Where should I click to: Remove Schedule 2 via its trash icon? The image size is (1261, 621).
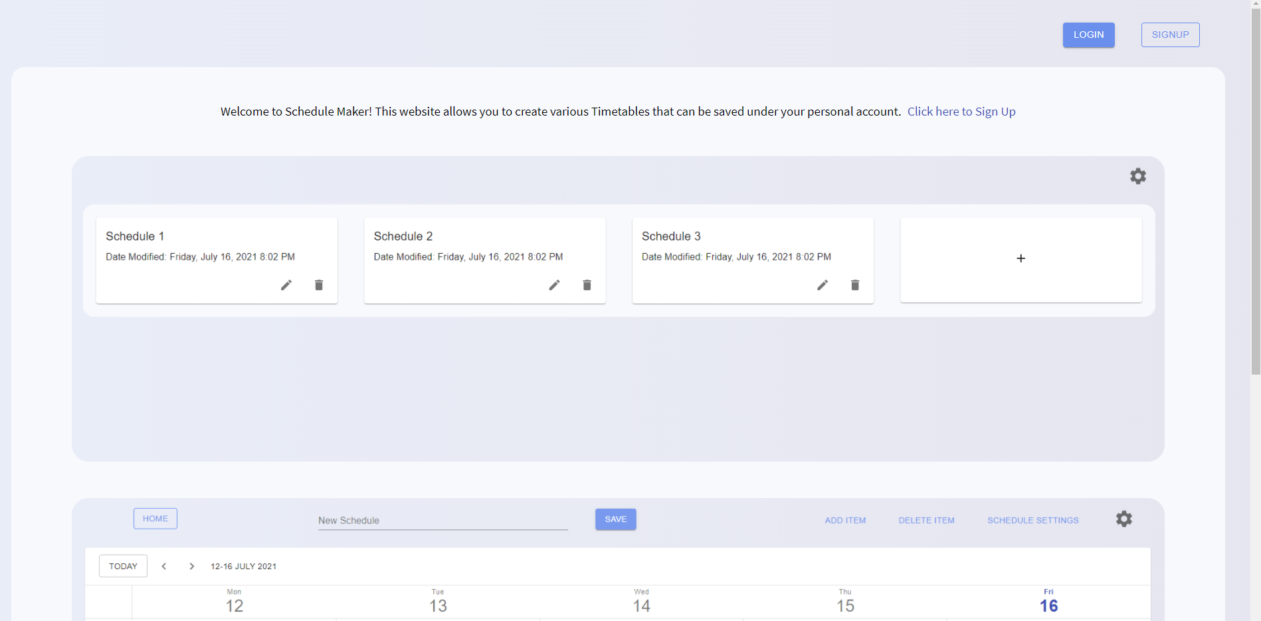pyautogui.click(x=587, y=285)
